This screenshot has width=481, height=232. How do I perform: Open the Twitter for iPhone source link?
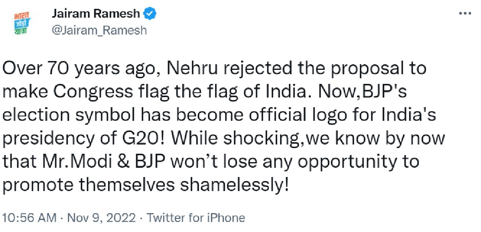click(x=195, y=218)
